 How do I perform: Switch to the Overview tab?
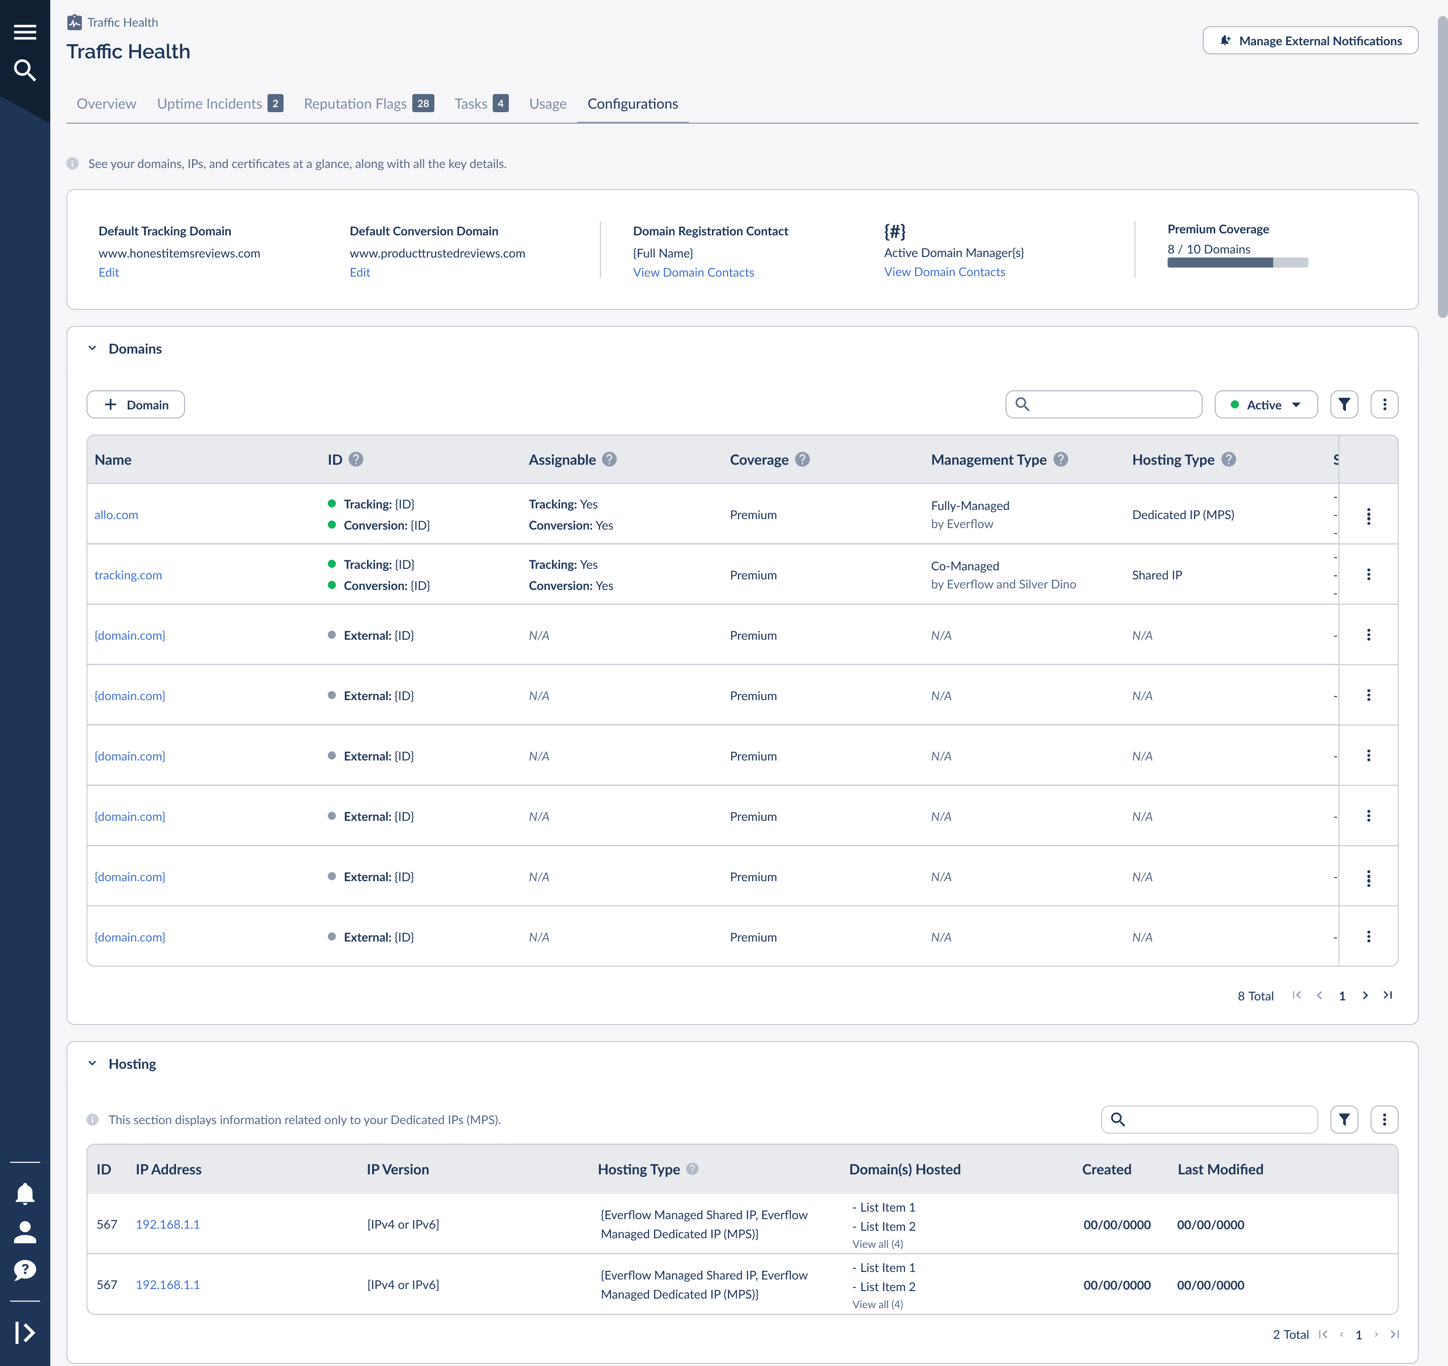coord(107,104)
